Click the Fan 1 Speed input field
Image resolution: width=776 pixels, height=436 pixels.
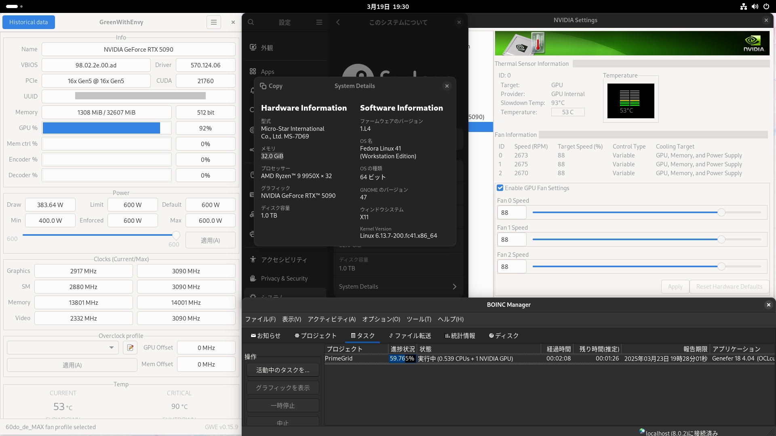[512, 239]
